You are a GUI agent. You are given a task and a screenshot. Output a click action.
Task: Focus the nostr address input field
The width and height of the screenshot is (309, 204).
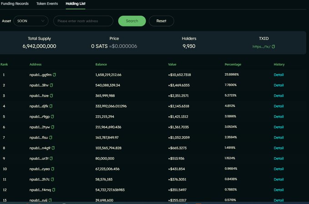[x=83, y=21]
